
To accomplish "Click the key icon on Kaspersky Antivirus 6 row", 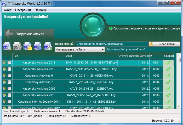I will pos(5,76).
